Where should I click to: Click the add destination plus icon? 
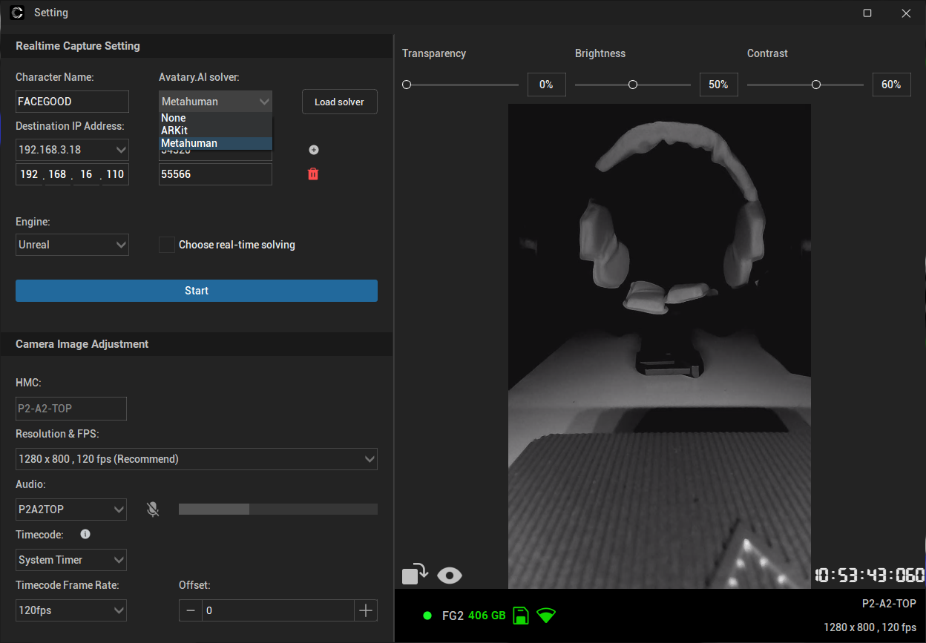[x=313, y=150]
